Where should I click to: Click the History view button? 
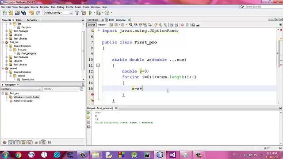(102, 25)
